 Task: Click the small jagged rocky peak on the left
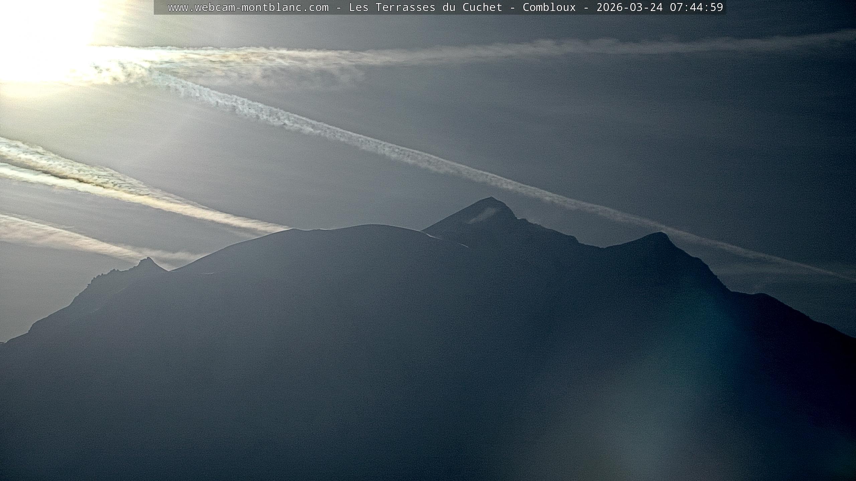(147, 260)
